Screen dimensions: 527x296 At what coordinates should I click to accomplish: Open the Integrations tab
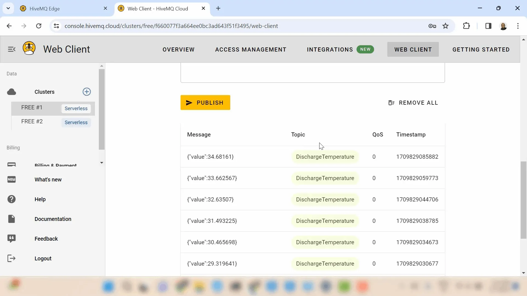coord(340,50)
